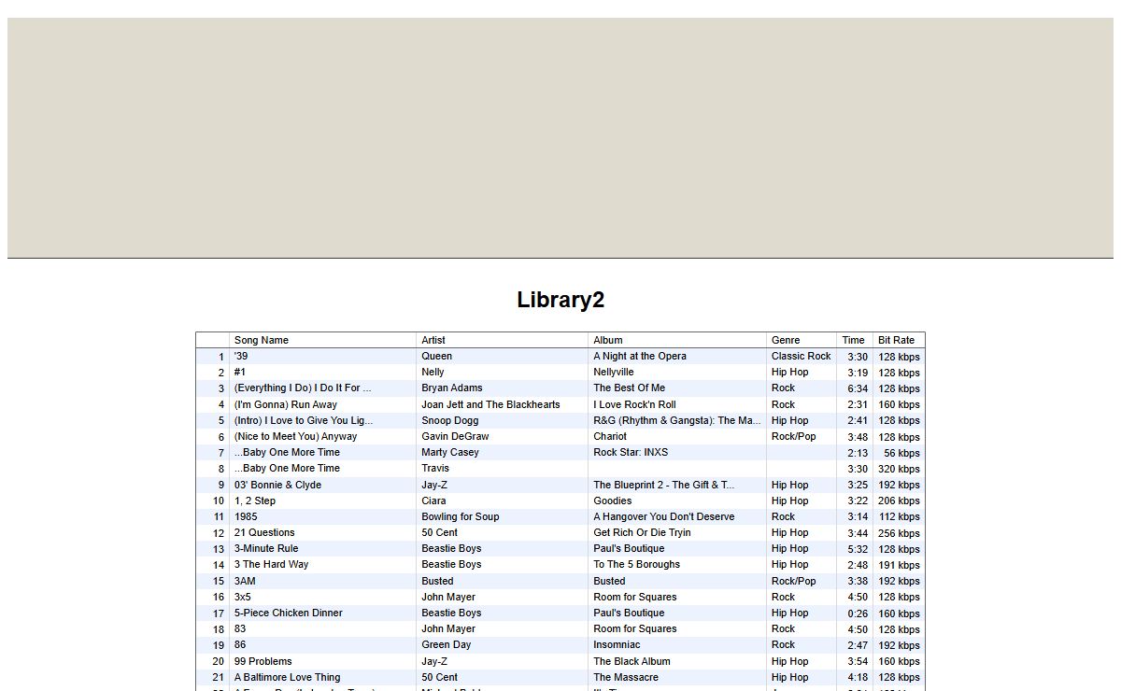The height and width of the screenshot is (691, 1121).
Task: Click Joan Jett and The Blackhearts artist
Action: coord(490,404)
